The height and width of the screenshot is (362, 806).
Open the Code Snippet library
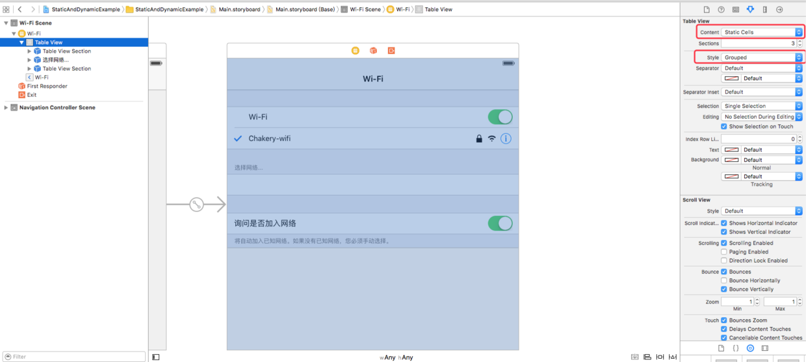tap(736, 348)
